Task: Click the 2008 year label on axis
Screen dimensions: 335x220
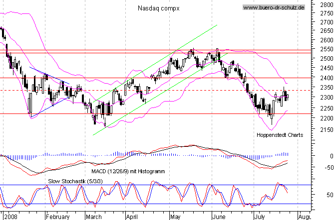Action: click(x=10, y=217)
